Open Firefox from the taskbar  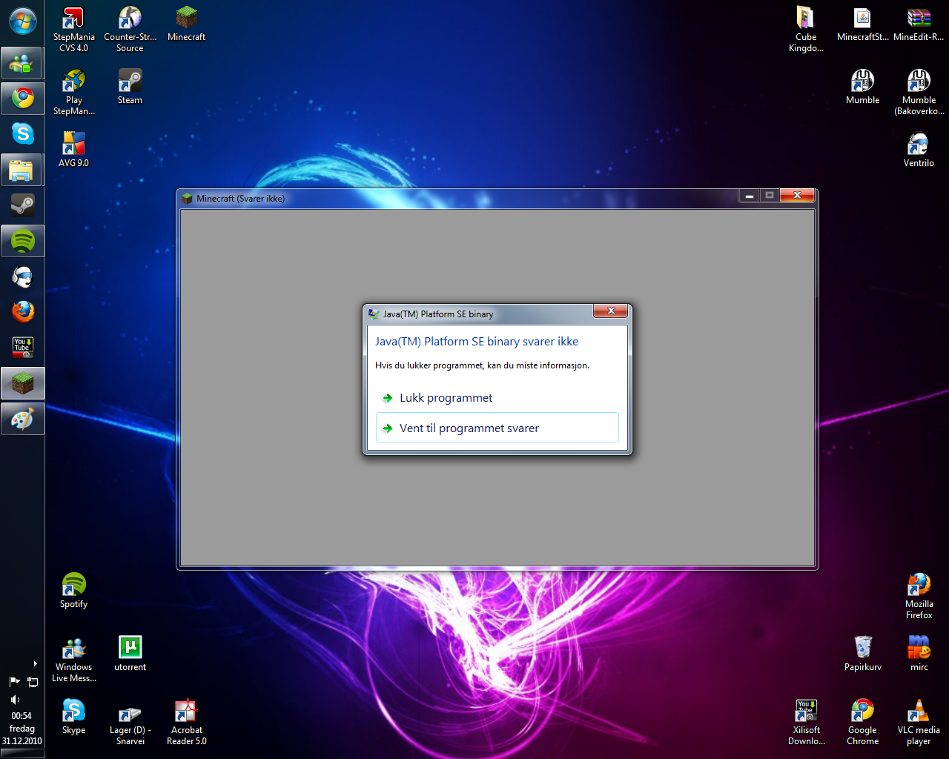coord(22,312)
